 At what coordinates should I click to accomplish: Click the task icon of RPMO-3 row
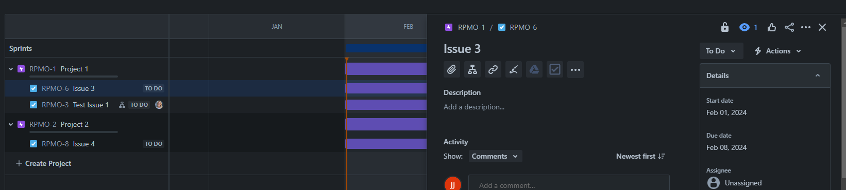click(33, 105)
